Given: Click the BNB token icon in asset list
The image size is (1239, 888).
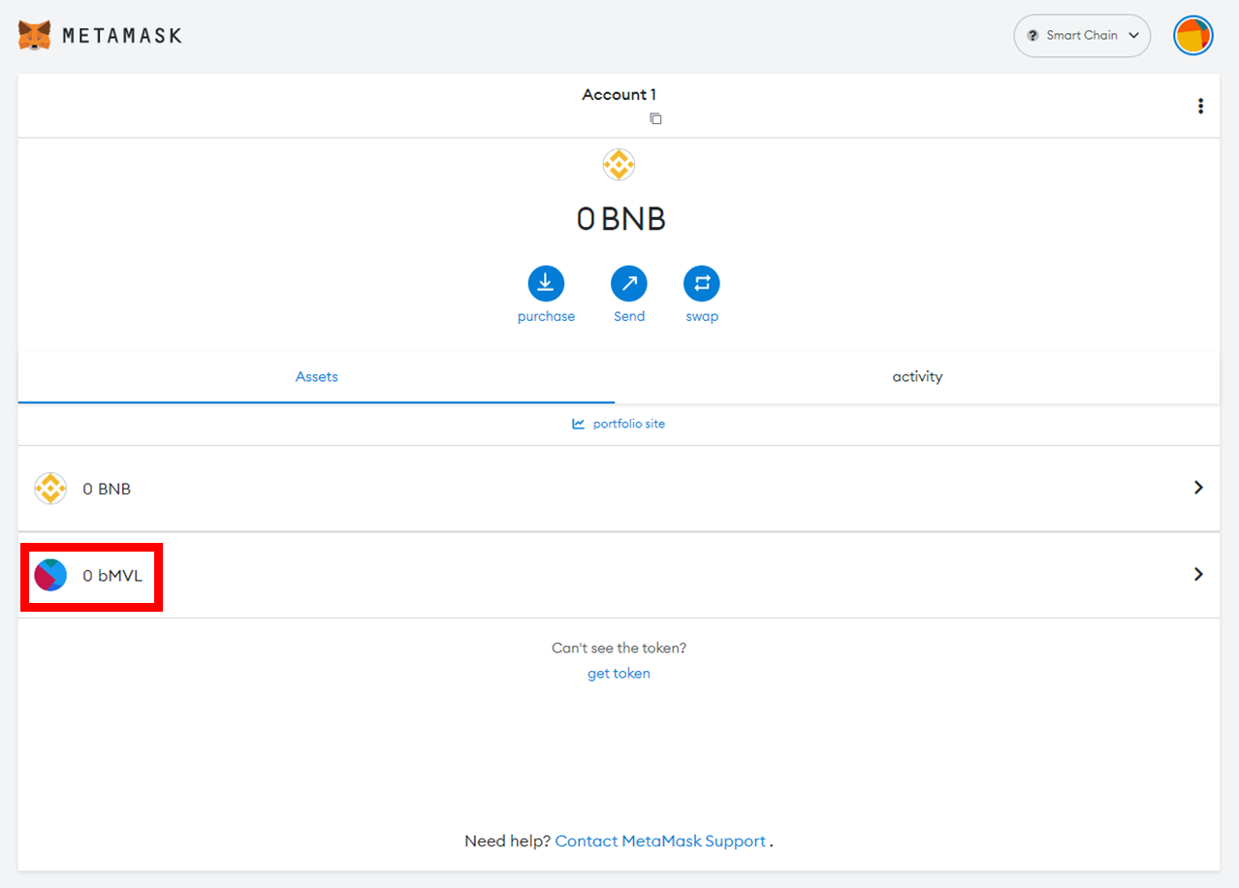Looking at the screenshot, I should coord(50,489).
